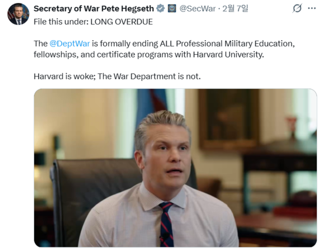Click the framed painting in video background

[x=229, y=118]
